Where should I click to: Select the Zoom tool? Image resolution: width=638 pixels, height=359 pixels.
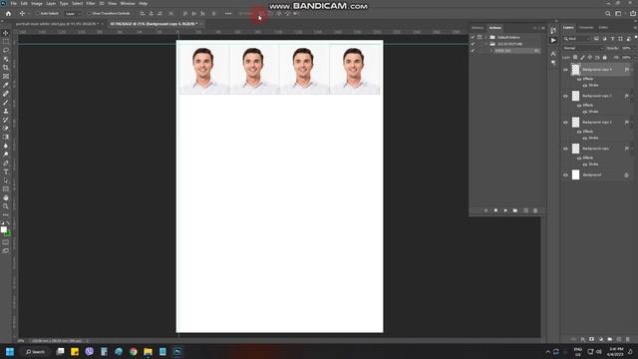point(6,206)
